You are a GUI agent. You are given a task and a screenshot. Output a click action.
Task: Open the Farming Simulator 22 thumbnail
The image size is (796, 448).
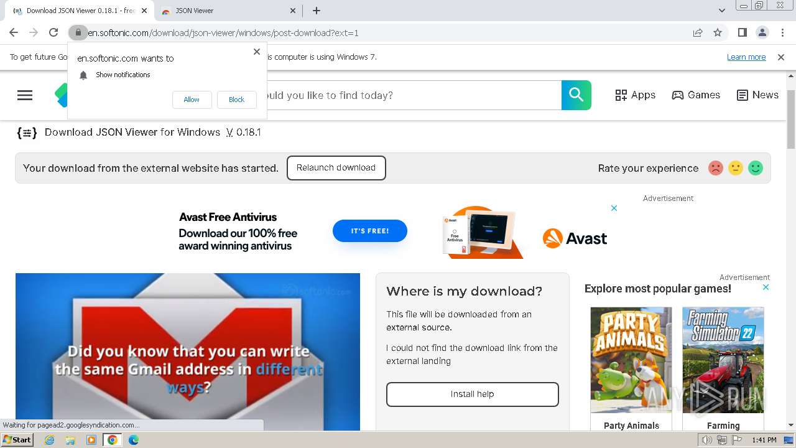pos(723,360)
